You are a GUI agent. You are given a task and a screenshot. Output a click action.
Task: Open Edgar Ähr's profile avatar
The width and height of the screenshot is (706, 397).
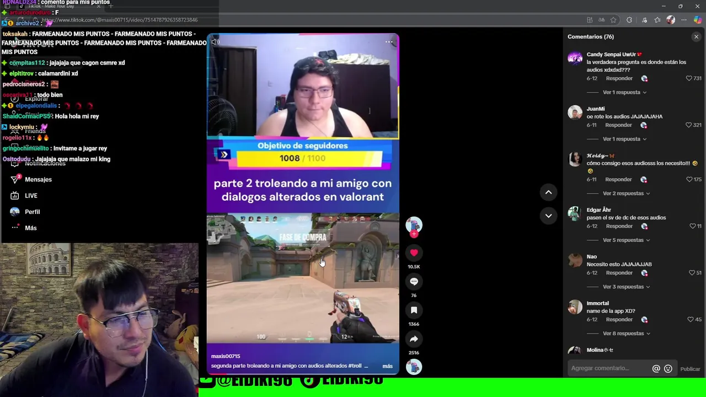(575, 213)
